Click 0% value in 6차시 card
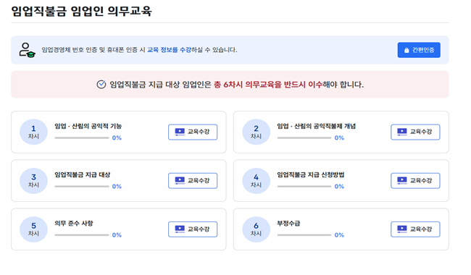 point(339,235)
